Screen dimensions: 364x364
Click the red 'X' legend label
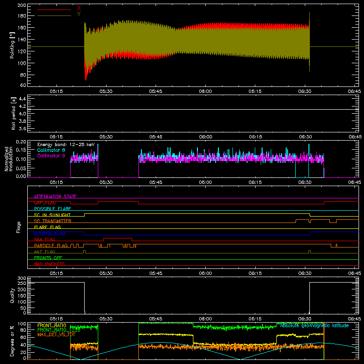tap(79, 8)
